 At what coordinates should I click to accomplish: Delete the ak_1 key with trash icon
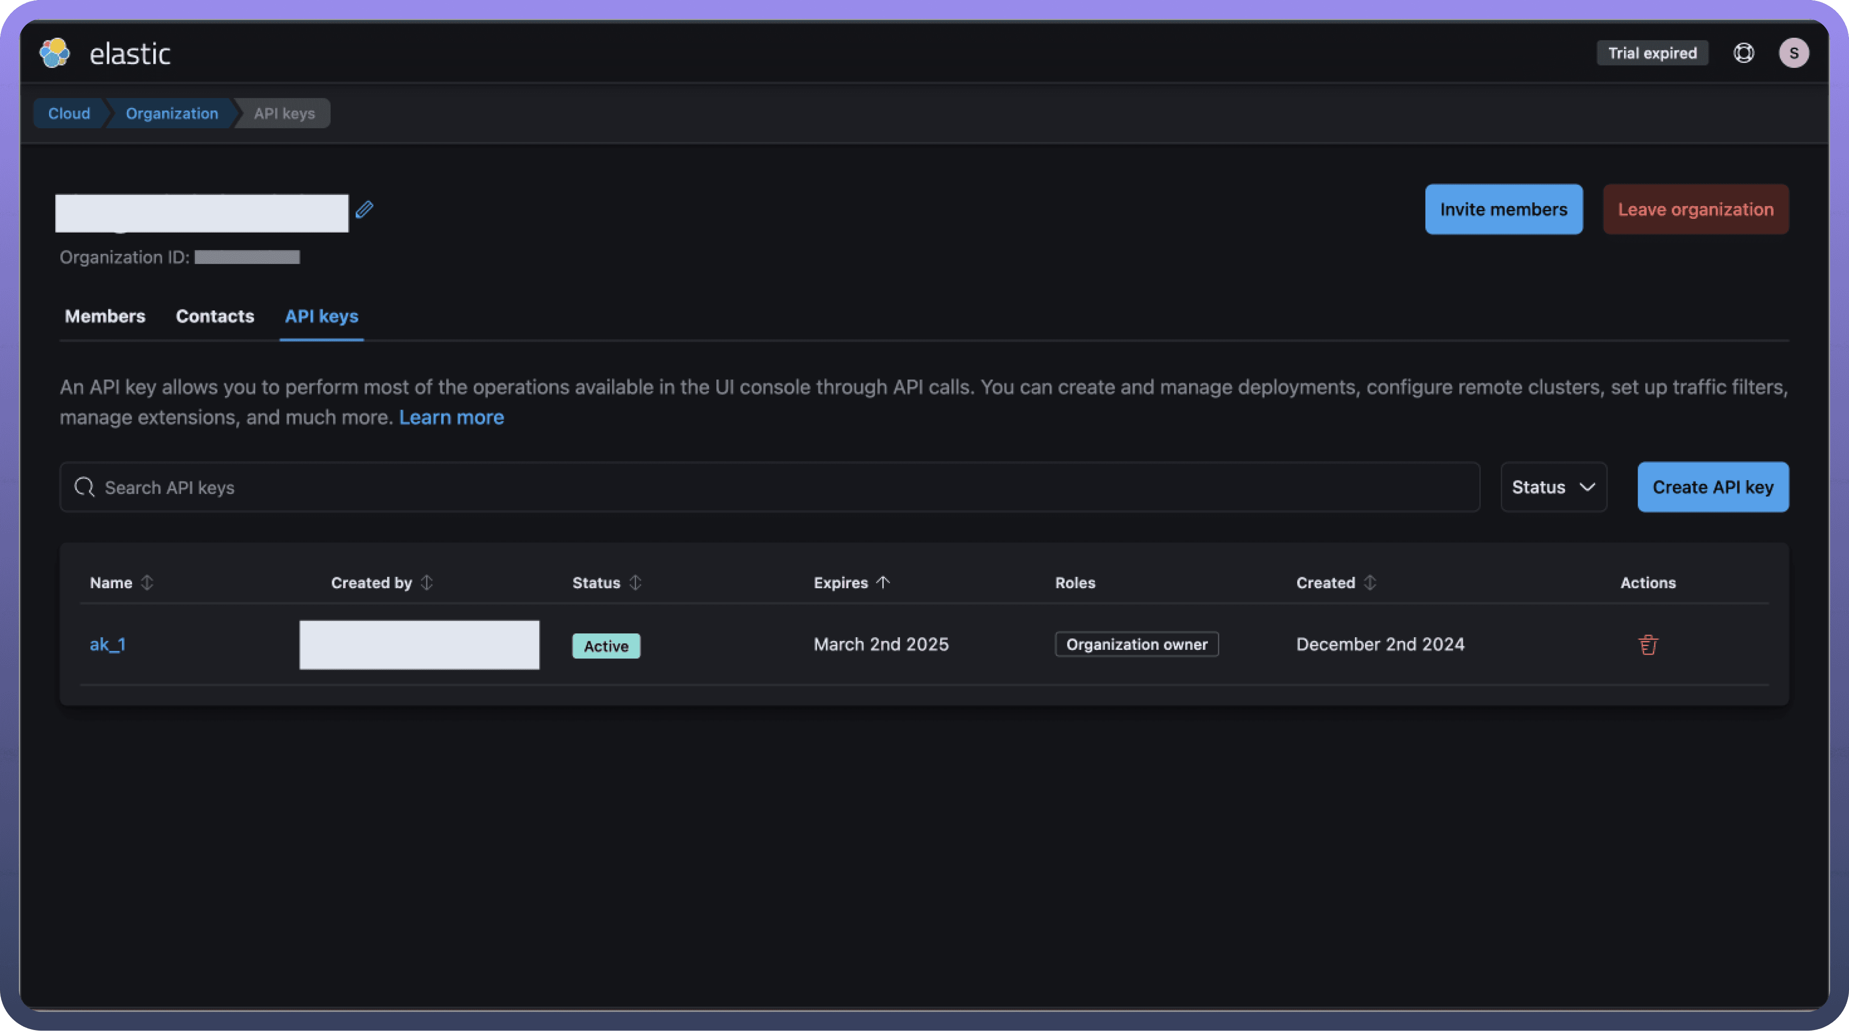point(1648,645)
